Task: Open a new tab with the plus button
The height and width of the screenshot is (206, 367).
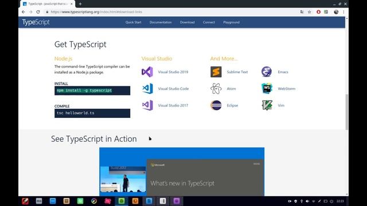Action: coord(80,4)
